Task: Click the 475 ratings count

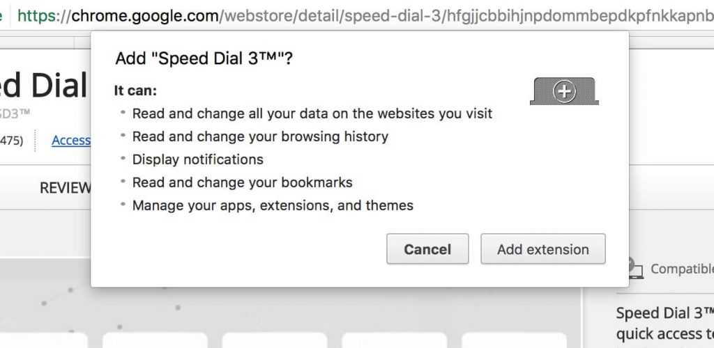Action: (x=12, y=141)
